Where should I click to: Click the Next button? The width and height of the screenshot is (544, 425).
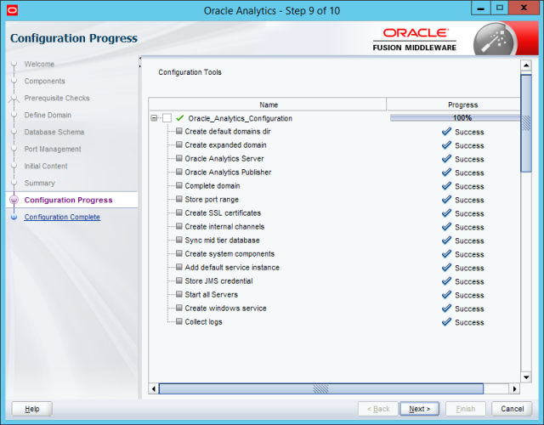[419, 409]
